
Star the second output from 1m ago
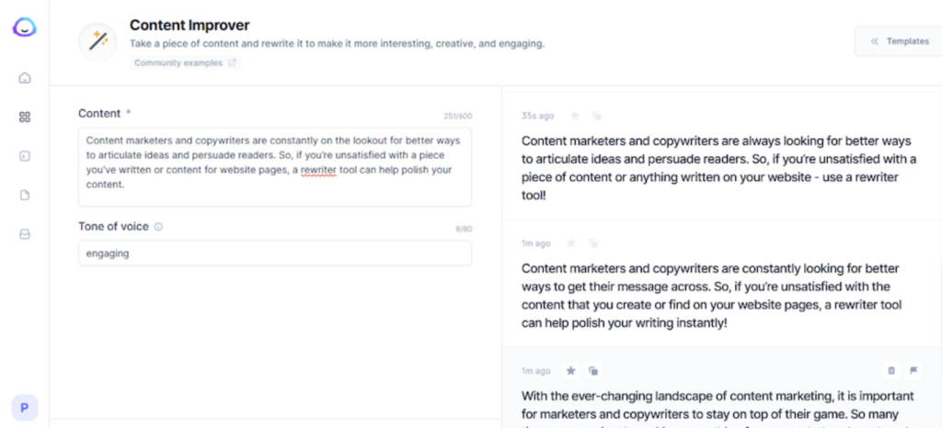tap(570, 243)
